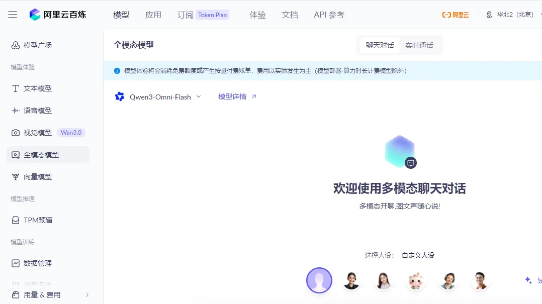
Task: Click the 模型体验 section label
Action: tap(23, 67)
